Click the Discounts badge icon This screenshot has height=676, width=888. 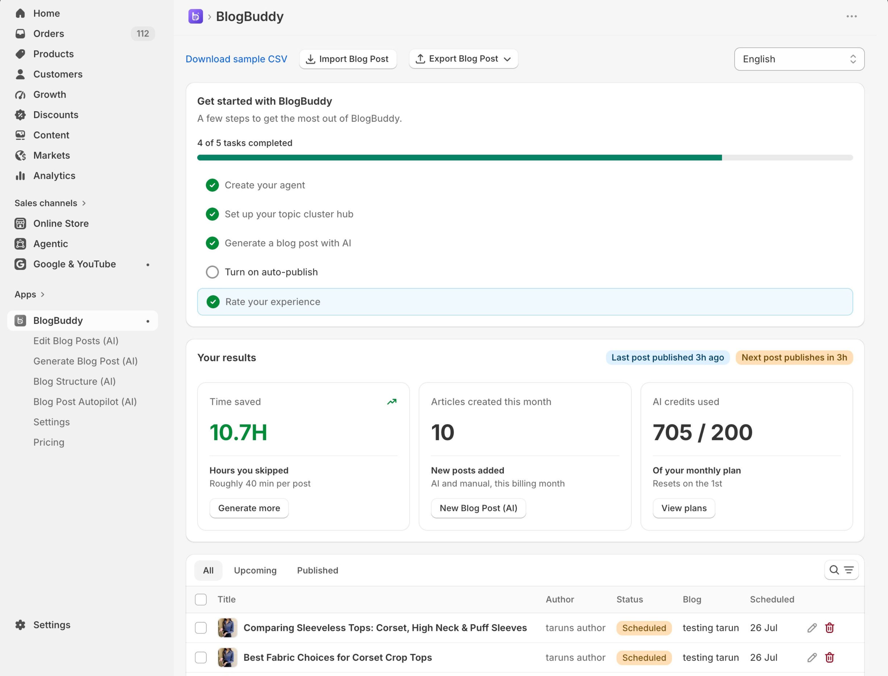coord(20,115)
